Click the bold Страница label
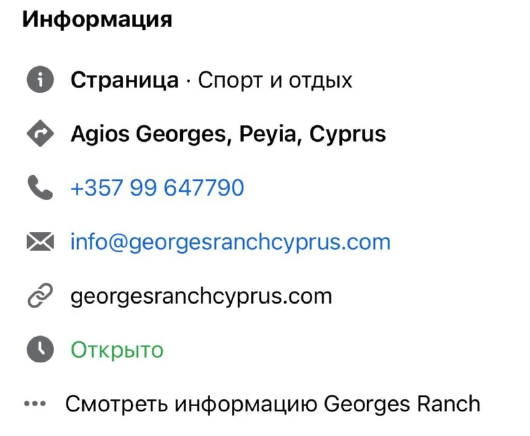This screenshot has height=436, width=530. [125, 81]
